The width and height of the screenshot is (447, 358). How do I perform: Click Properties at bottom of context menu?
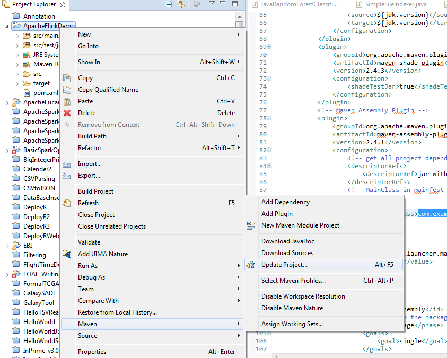(x=92, y=352)
